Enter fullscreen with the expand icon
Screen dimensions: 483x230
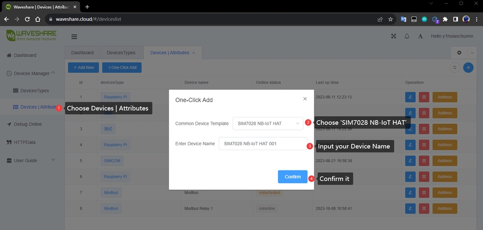pos(393,36)
